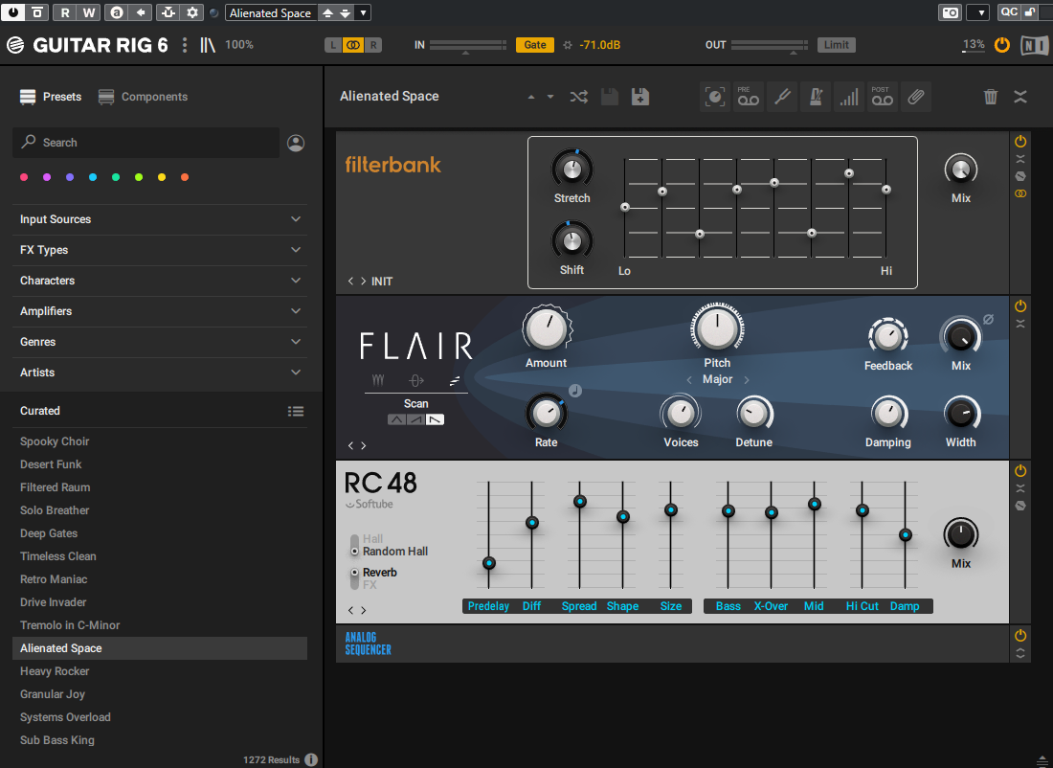
Task: Click the Flair Rate tempo sync note icon
Action: coord(575,391)
